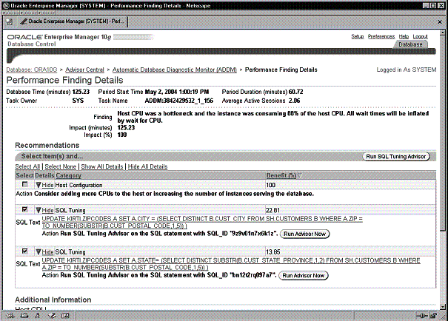The height and width of the screenshot is (321, 448).
Task: Open Address Book from the status bar icons
Action: click(x=65, y=316)
